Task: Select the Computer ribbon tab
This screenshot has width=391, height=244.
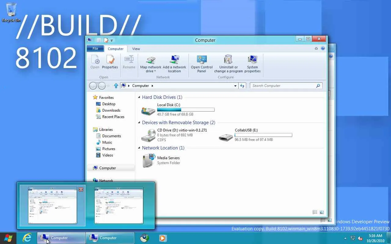Action: [x=115, y=49]
